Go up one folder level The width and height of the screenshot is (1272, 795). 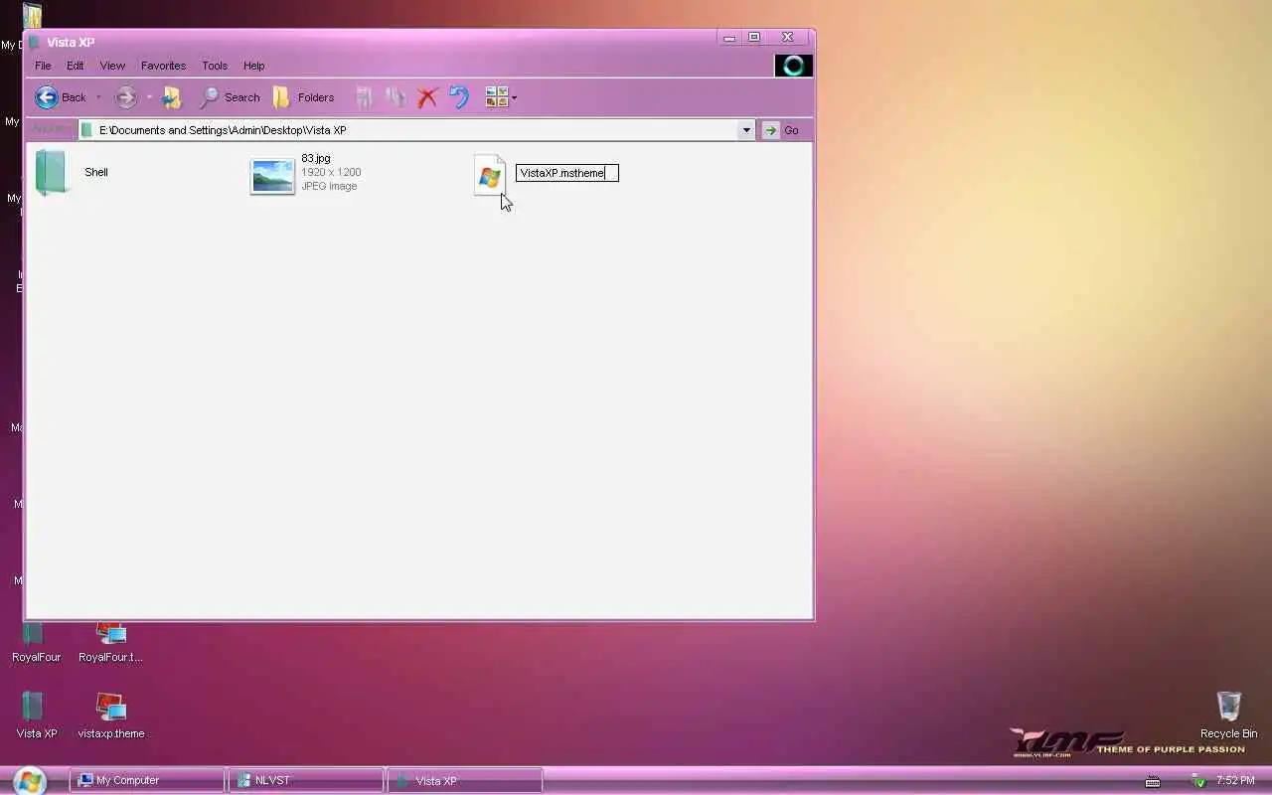pyautogui.click(x=172, y=97)
